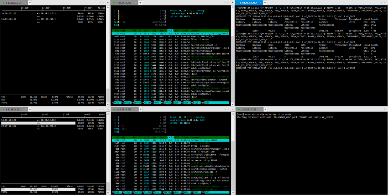Click F3 Search in htop on 10.29.12.222

click(137, 192)
